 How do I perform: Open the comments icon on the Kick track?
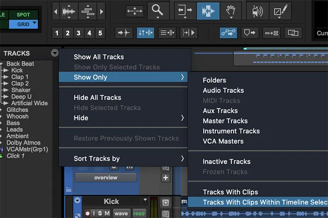click(165, 214)
